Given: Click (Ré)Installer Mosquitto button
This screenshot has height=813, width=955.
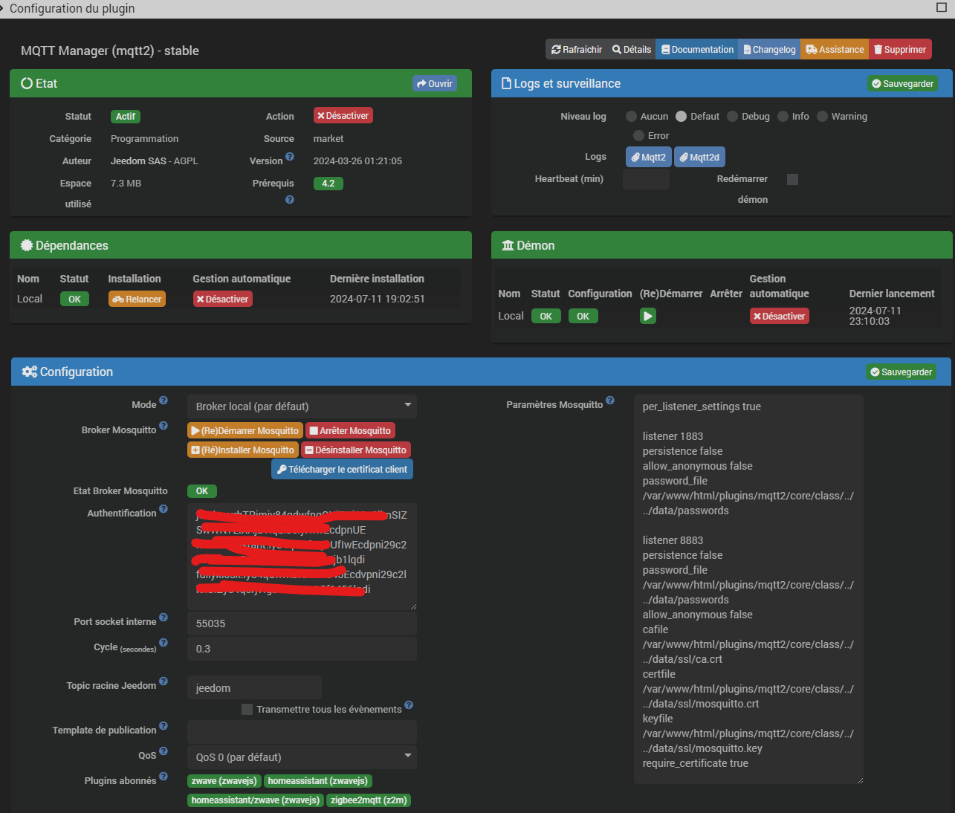Looking at the screenshot, I should 243,450.
